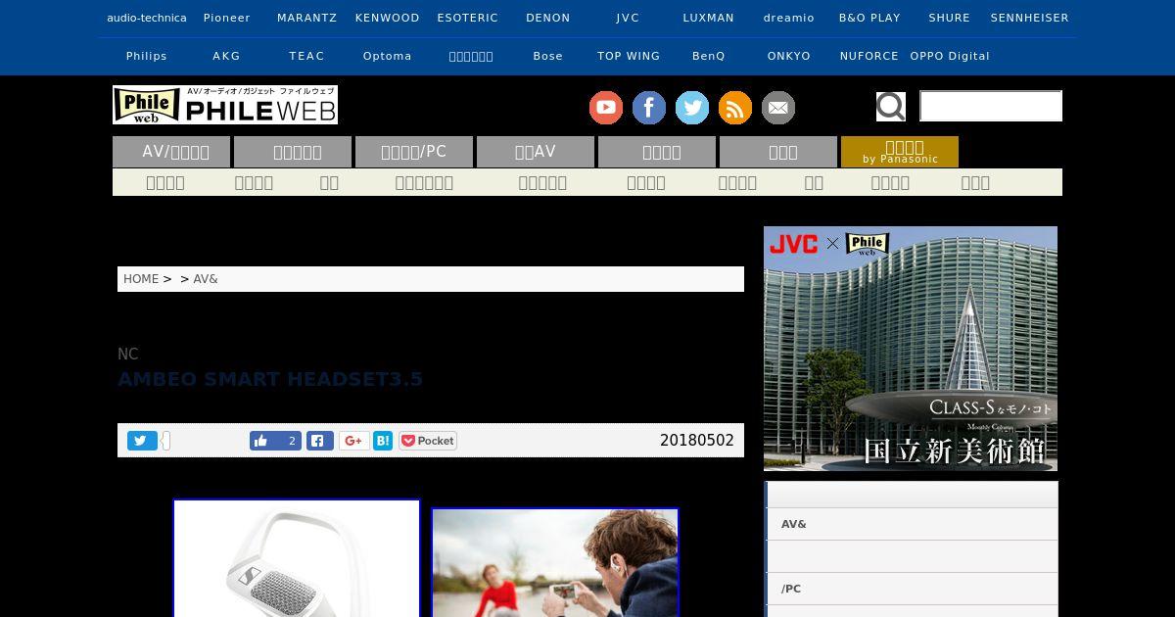Select AV& row in the sidebar list
Viewport: 1175px width, 617px height.
912,524
